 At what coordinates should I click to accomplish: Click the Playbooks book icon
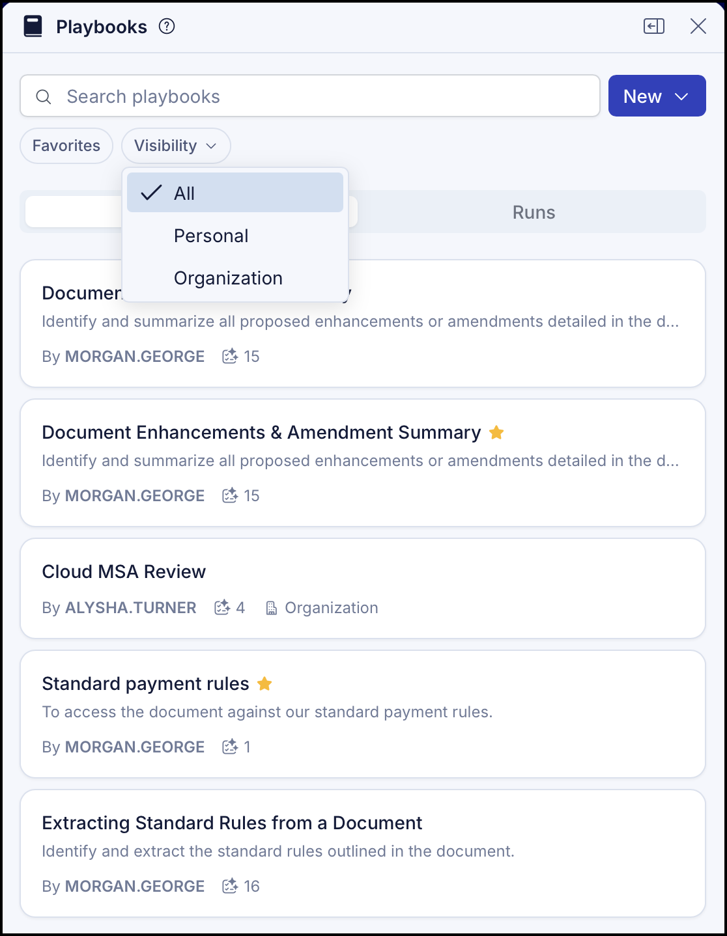click(x=33, y=27)
